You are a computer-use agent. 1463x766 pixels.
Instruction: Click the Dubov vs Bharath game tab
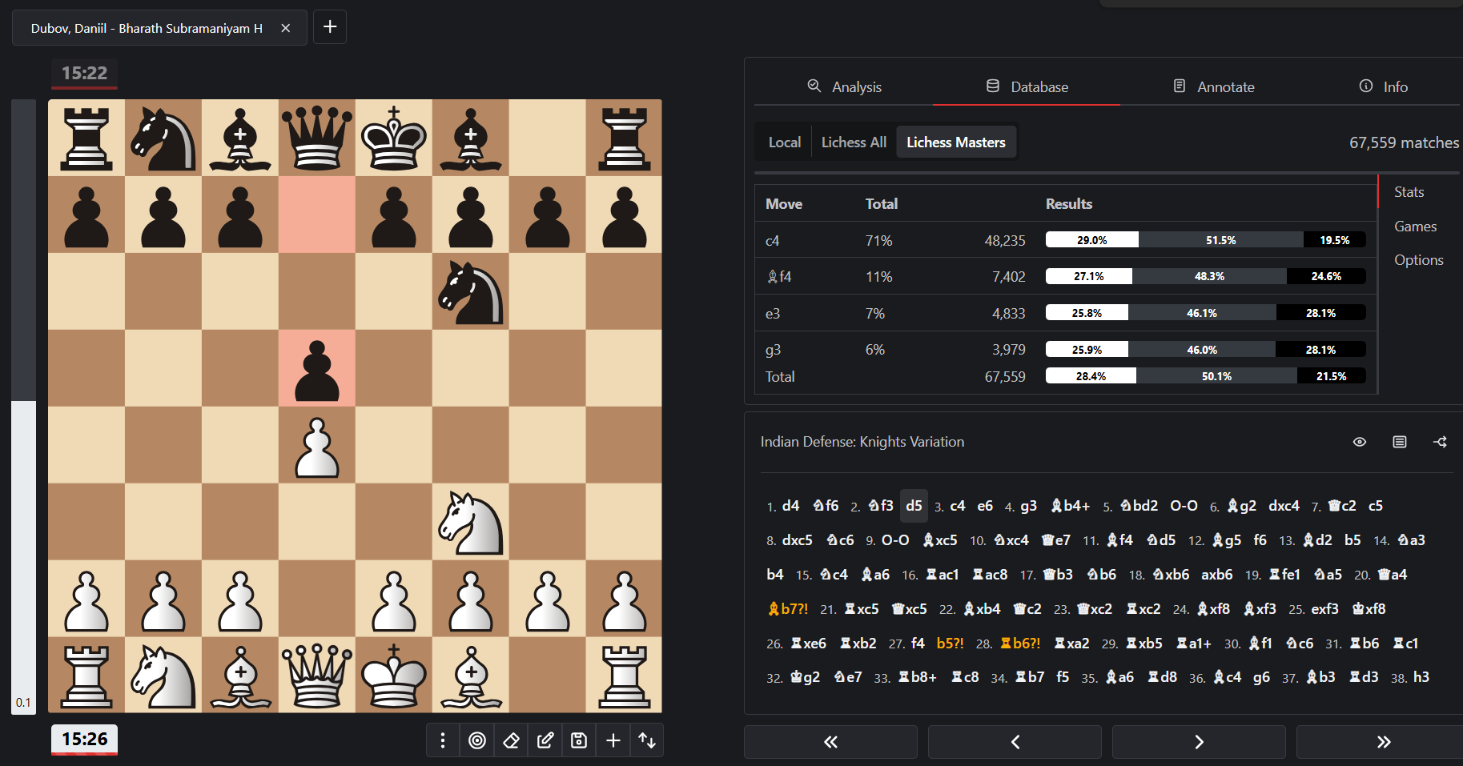147,28
